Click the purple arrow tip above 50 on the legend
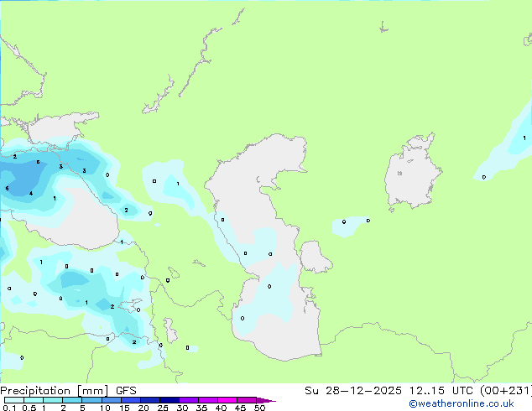The width and height of the screenshot is (532, 411). pos(266,400)
